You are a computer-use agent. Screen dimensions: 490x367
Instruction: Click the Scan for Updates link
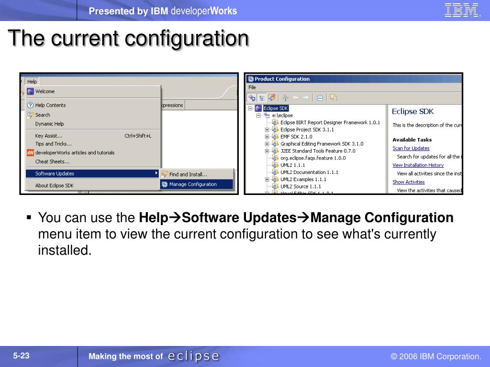(411, 148)
